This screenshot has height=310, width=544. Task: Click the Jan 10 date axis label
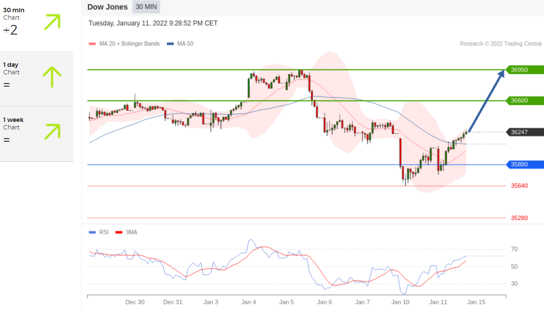pyautogui.click(x=400, y=302)
